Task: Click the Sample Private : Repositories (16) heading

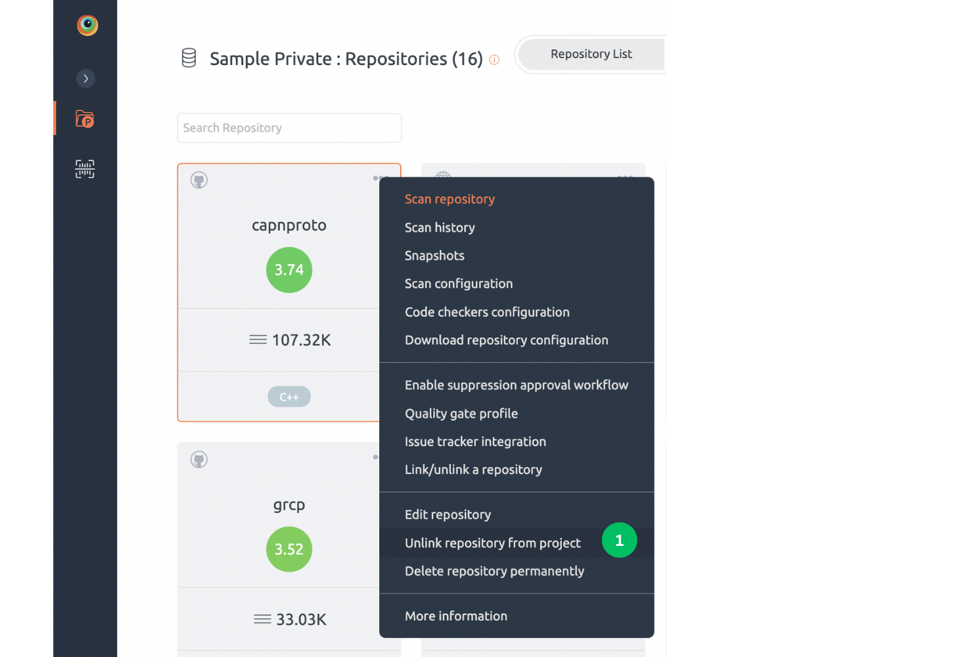Action: pos(346,58)
